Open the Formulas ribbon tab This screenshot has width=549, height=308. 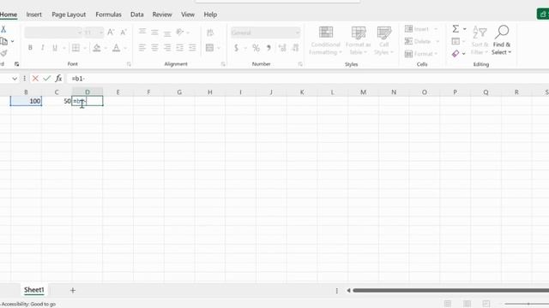[109, 15]
